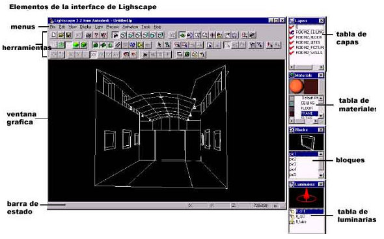
Task: Click the orange sphere material preview
Action: 296,86
